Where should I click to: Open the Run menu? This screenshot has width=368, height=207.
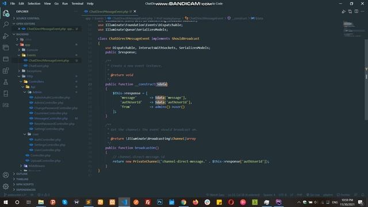pos(65,3)
